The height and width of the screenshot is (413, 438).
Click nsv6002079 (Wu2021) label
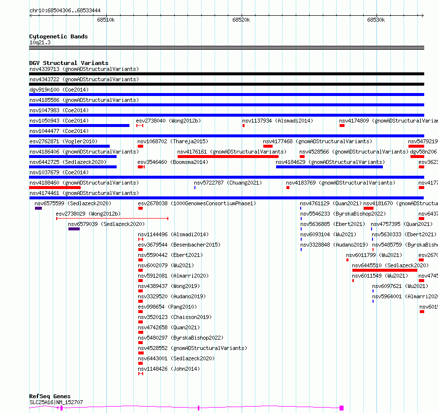pyautogui.click(x=166, y=265)
